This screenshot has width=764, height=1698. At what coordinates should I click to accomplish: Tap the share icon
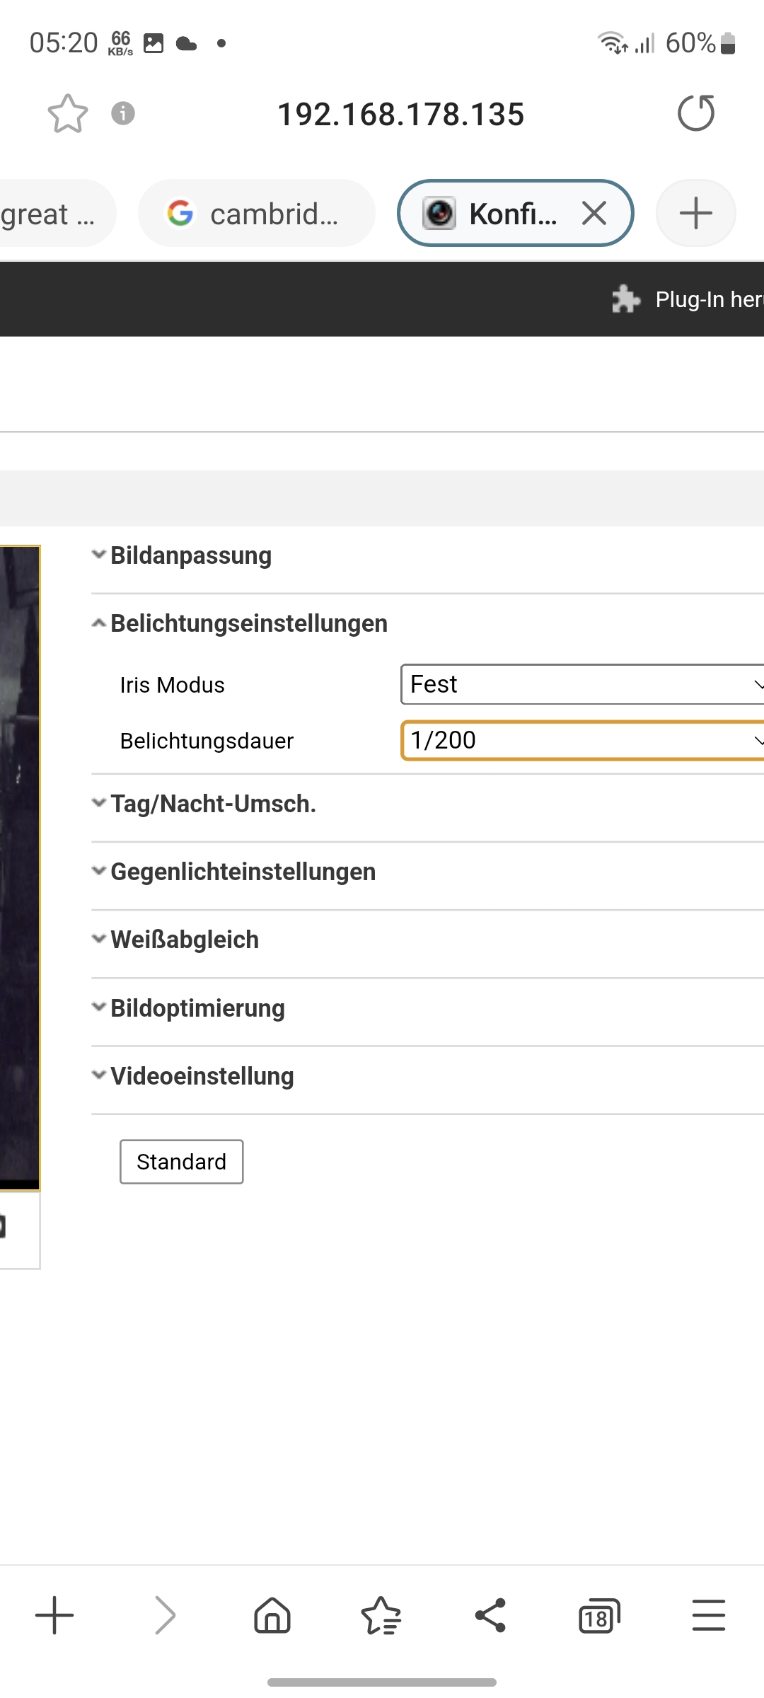coord(490,1616)
